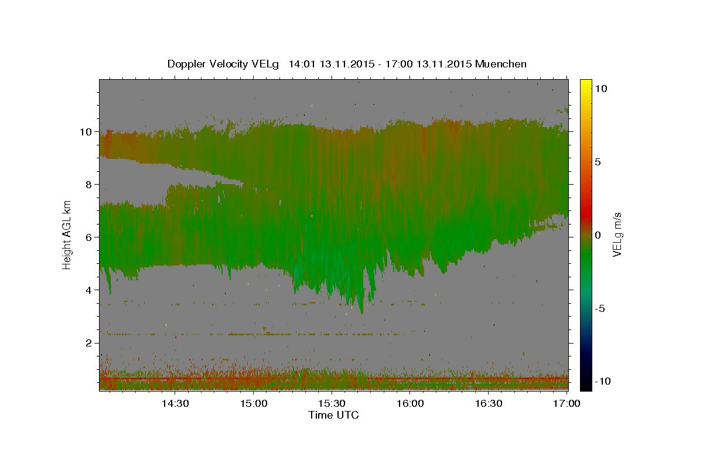Click the 15:00 time tick label
Viewport: 703px width, 469px height.
[x=253, y=403]
